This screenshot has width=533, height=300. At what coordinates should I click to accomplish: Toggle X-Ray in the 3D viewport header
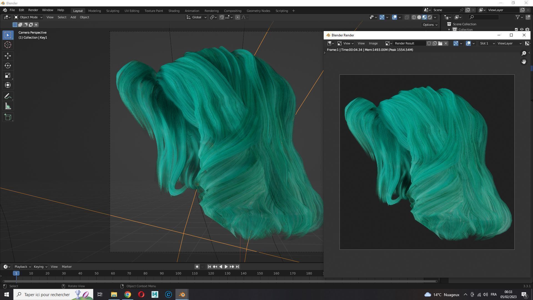[407, 17]
